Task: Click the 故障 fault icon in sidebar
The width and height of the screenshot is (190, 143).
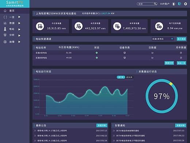Action: [x=5, y=42]
